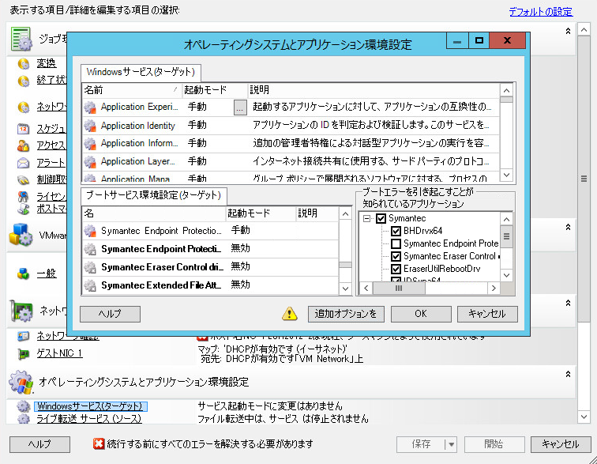Click icon of Symantec Eraser Control dri row
Image resolution: width=597 pixels, height=464 pixels.
[x=90, y=267]
